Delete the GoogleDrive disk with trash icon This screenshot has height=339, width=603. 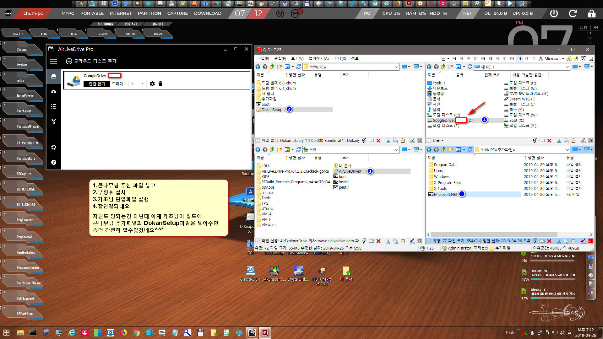(x=160, y=84)
